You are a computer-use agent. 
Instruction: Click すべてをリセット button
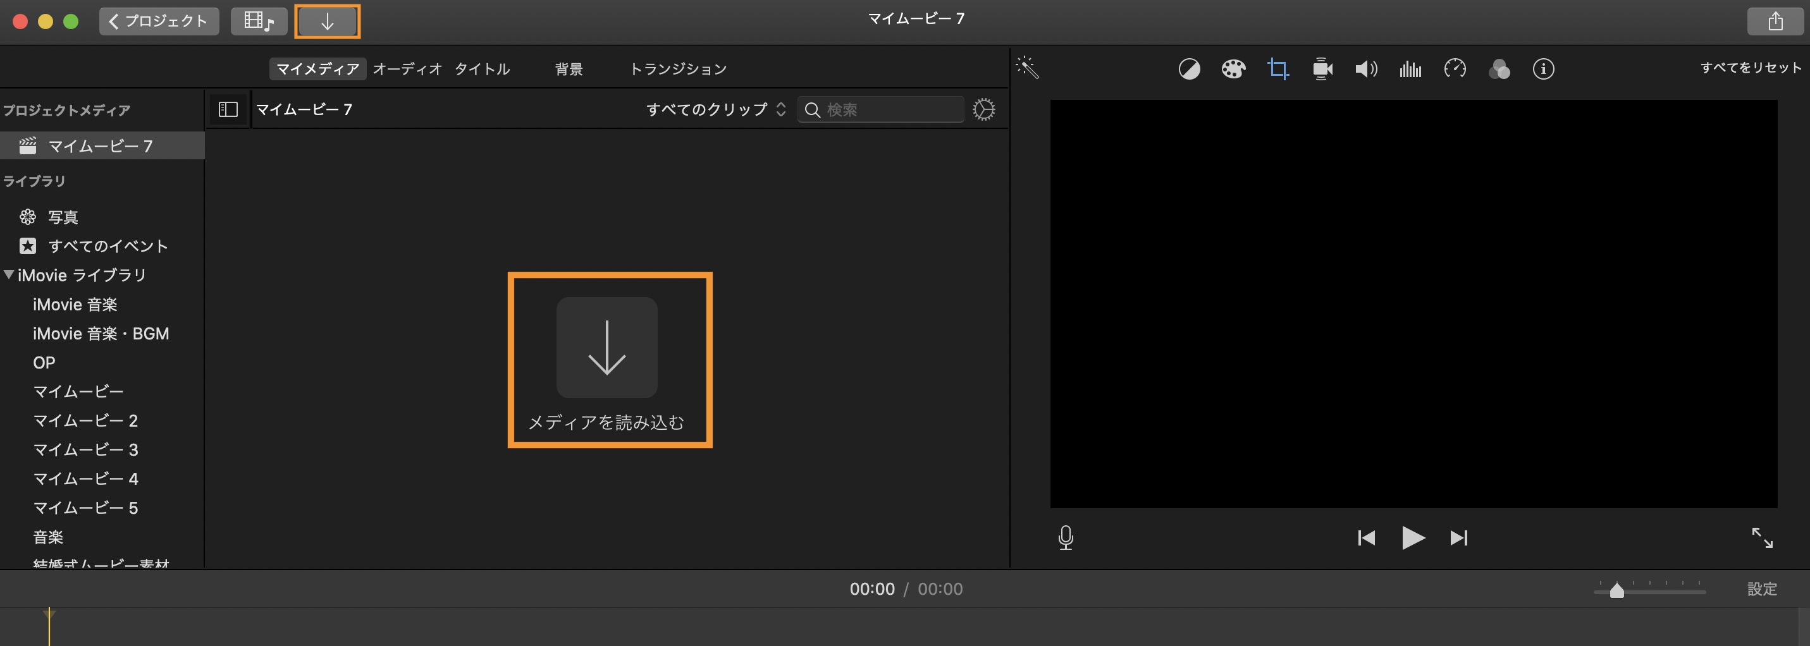pos(1751,68)
